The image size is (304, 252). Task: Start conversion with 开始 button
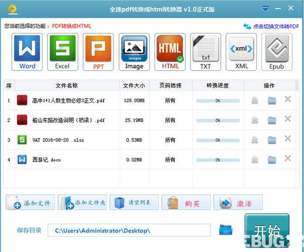click(267, 231)
